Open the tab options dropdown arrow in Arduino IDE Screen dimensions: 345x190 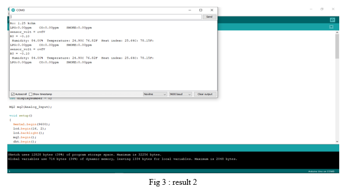tap(331, 27)
